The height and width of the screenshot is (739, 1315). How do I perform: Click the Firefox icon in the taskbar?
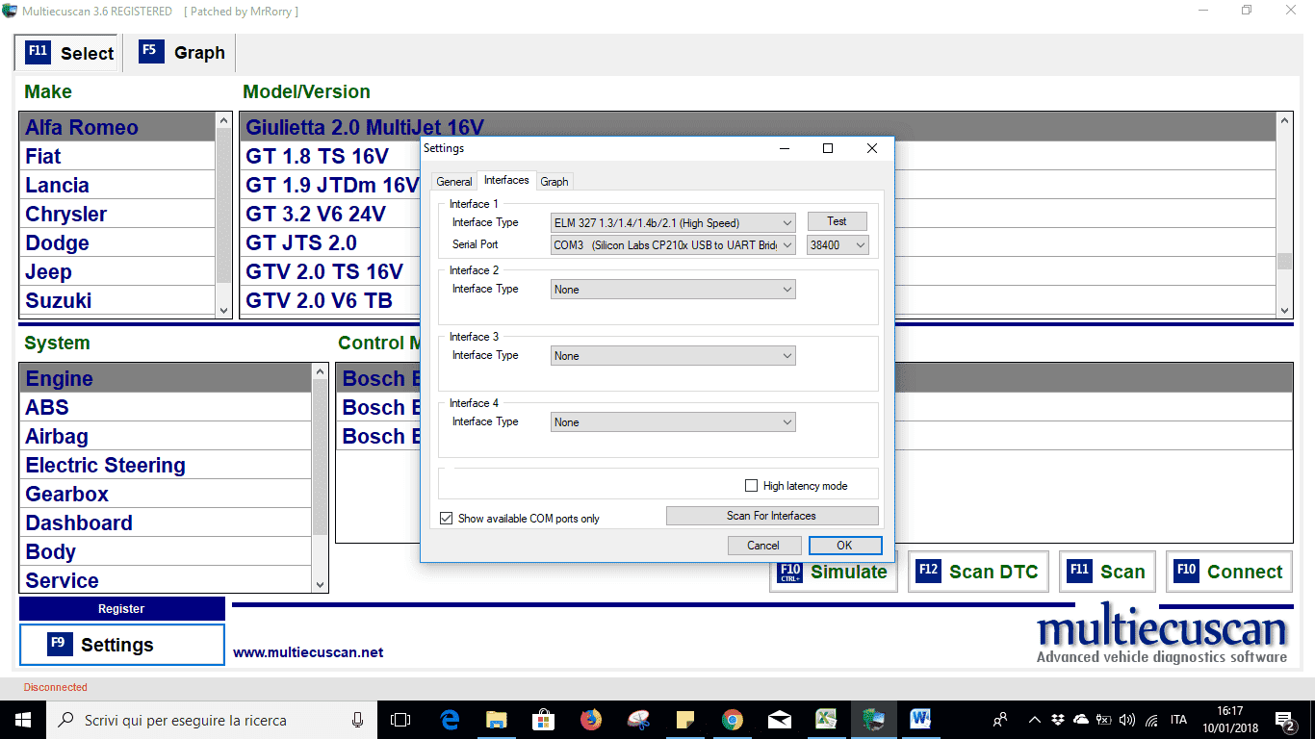point(591,720)
